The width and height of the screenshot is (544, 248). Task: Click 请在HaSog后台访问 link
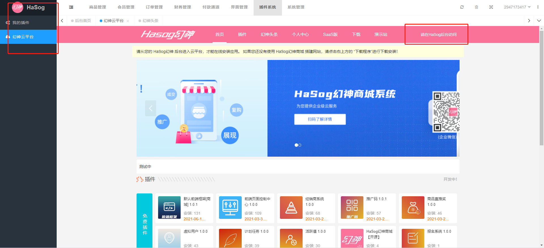click(439, 34)
